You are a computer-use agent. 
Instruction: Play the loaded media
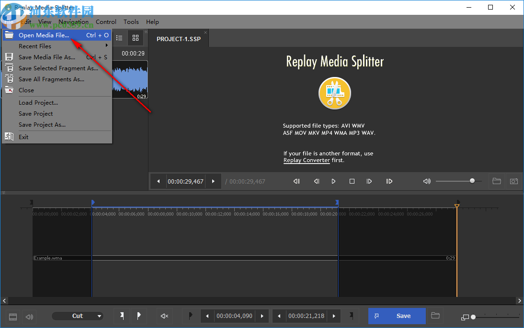click(x=333, y=181)
